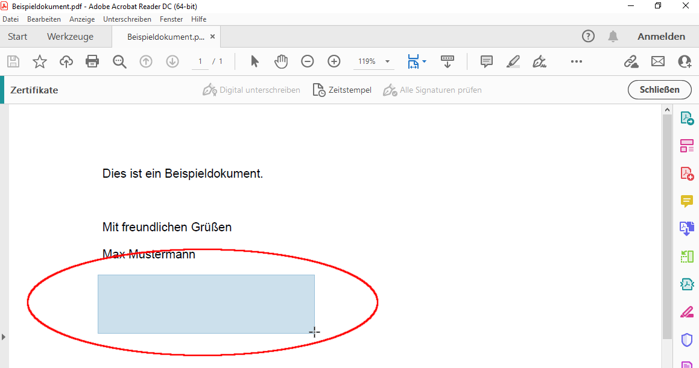Open teal Compress PDF icon in right pane
Image resolution: width=699 pixels, height=368 pixels.
click(x=686, y=284)
